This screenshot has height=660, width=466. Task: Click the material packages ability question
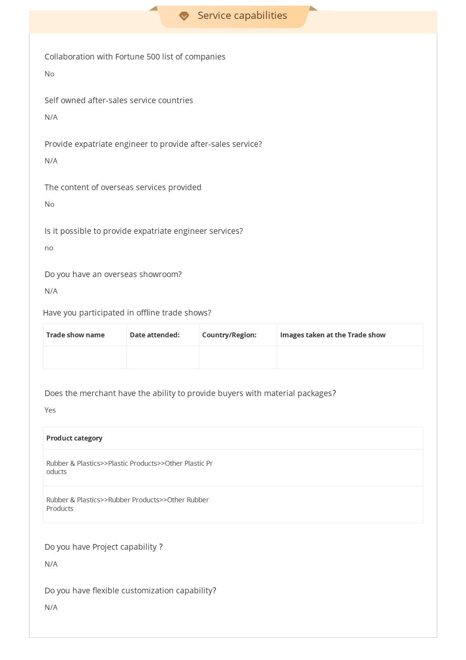coord(190,393)
